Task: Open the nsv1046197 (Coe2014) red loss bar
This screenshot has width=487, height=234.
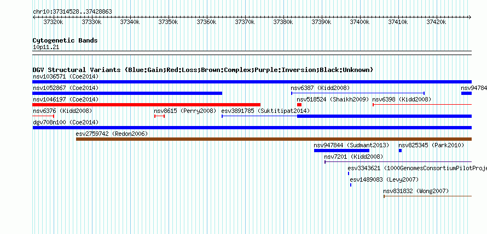Action: click(x=146, y=105)
